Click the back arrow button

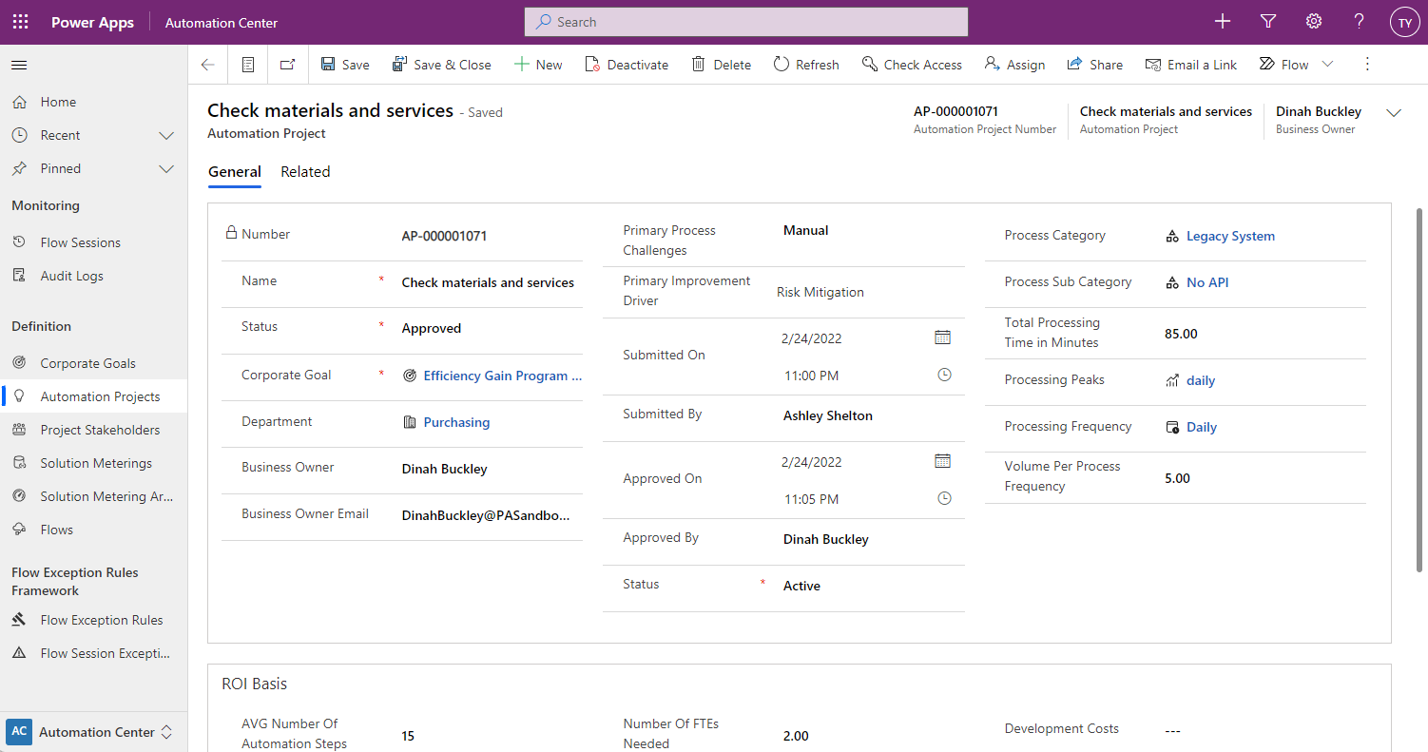207,65
